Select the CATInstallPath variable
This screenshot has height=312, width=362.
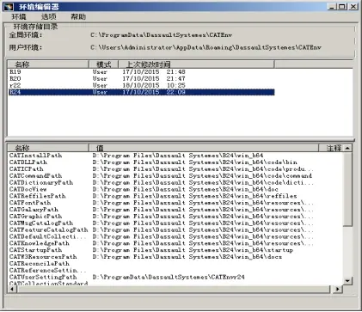click(35, 156)
